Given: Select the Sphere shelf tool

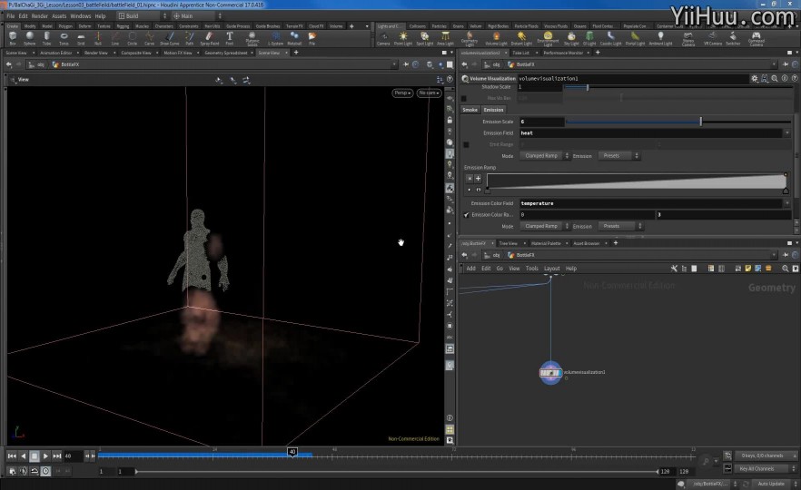Looking at the screenshot, I should (30, 38).
